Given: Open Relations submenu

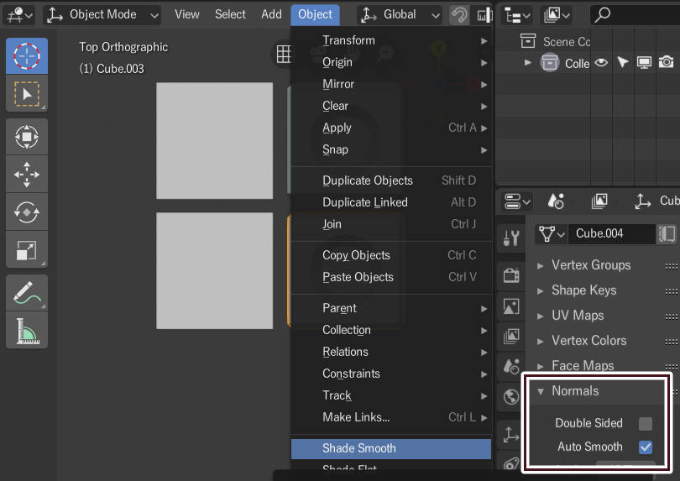Looking at the screenshot, I should point(390,352).
